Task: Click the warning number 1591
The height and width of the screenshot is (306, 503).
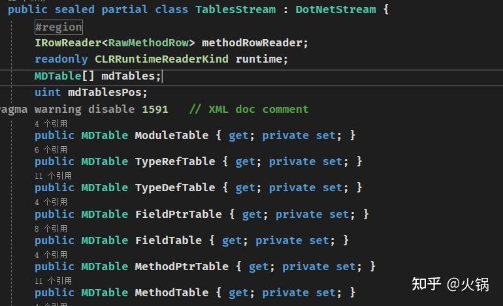Action: coord(155,109)
